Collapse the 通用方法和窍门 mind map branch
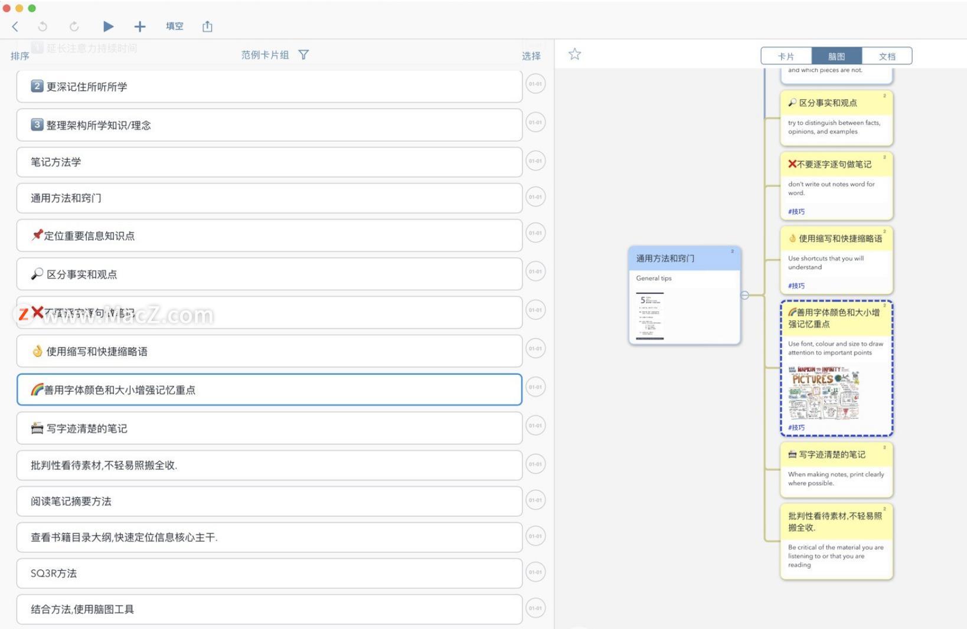The image size is (967, 629). pos(745,295)
